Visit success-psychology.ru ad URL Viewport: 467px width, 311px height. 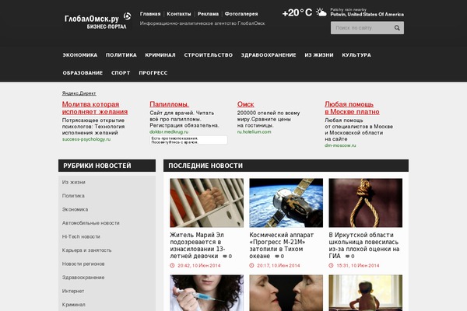86,139
